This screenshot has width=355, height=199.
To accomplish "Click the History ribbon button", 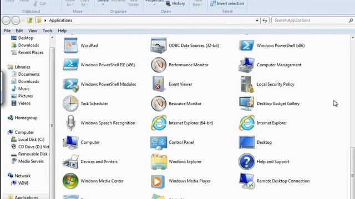I will click(x=175, y=3).
